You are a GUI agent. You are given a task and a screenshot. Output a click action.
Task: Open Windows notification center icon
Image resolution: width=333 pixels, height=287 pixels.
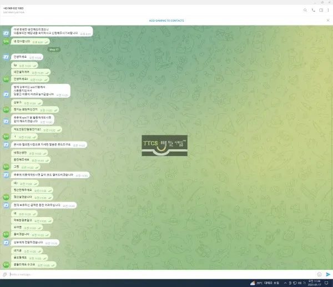(x=327, y=283)
